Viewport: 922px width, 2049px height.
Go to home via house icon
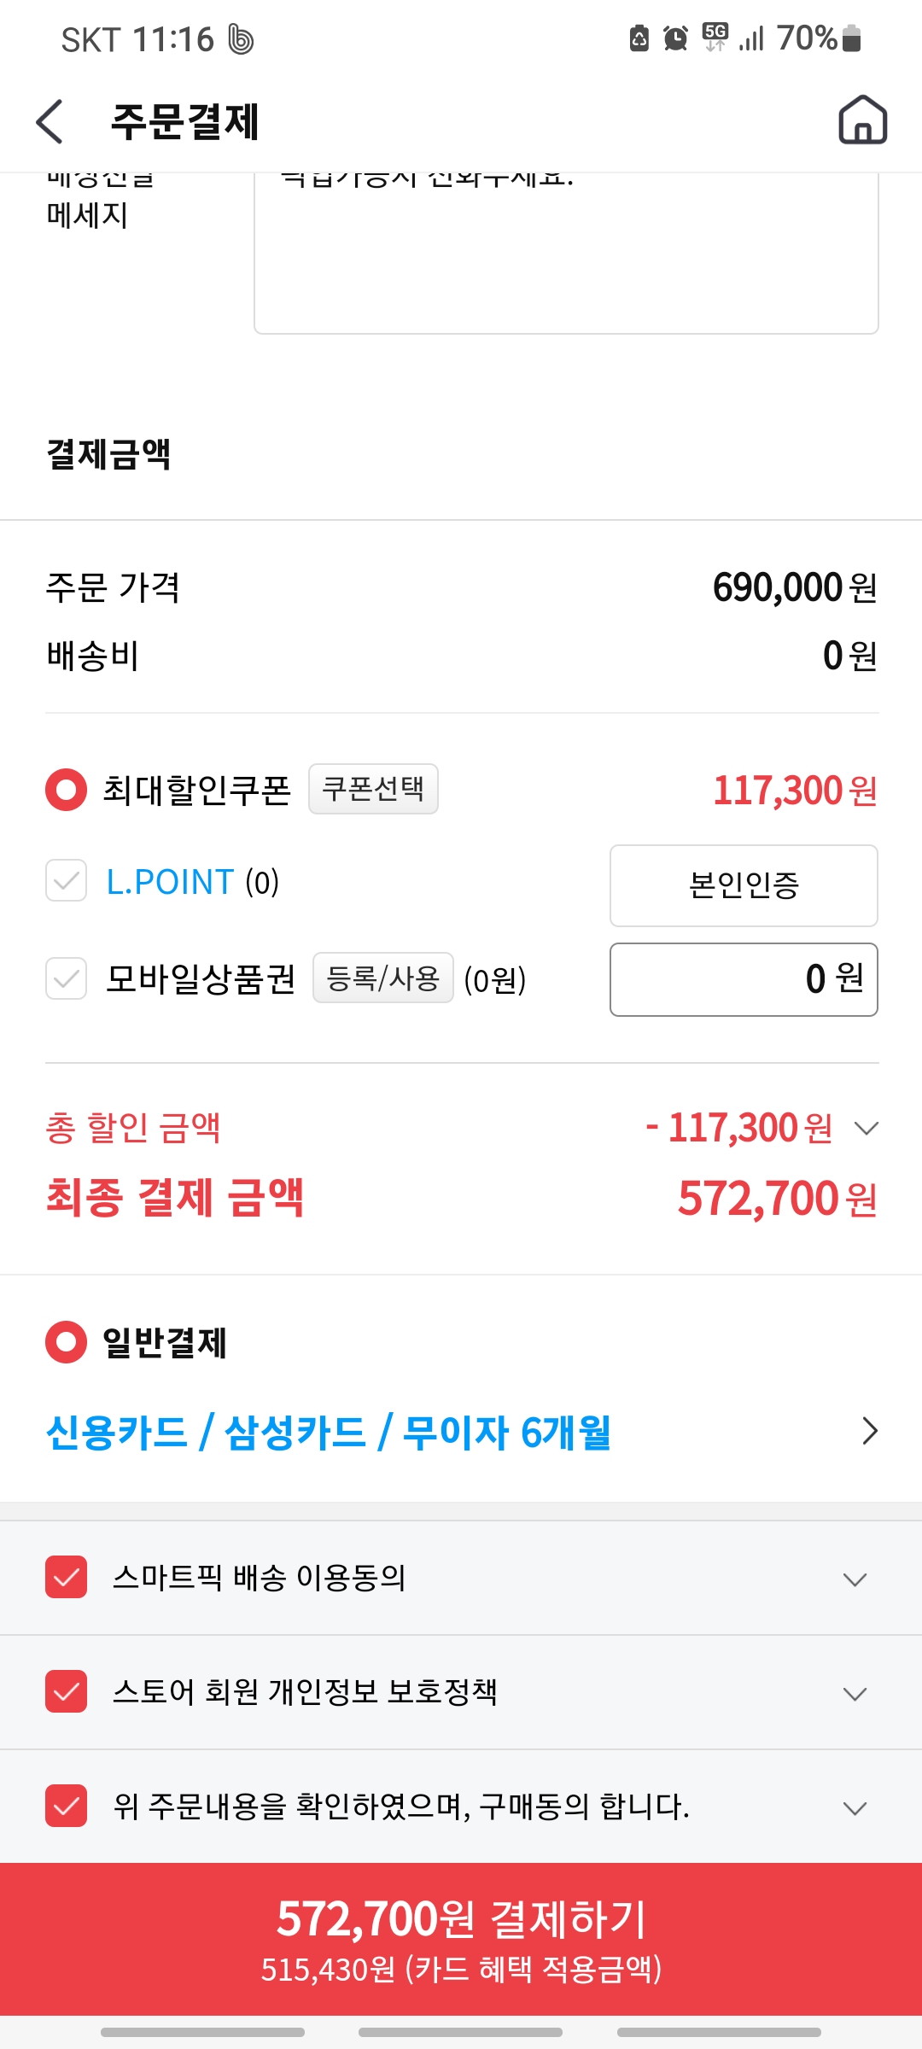862,120
